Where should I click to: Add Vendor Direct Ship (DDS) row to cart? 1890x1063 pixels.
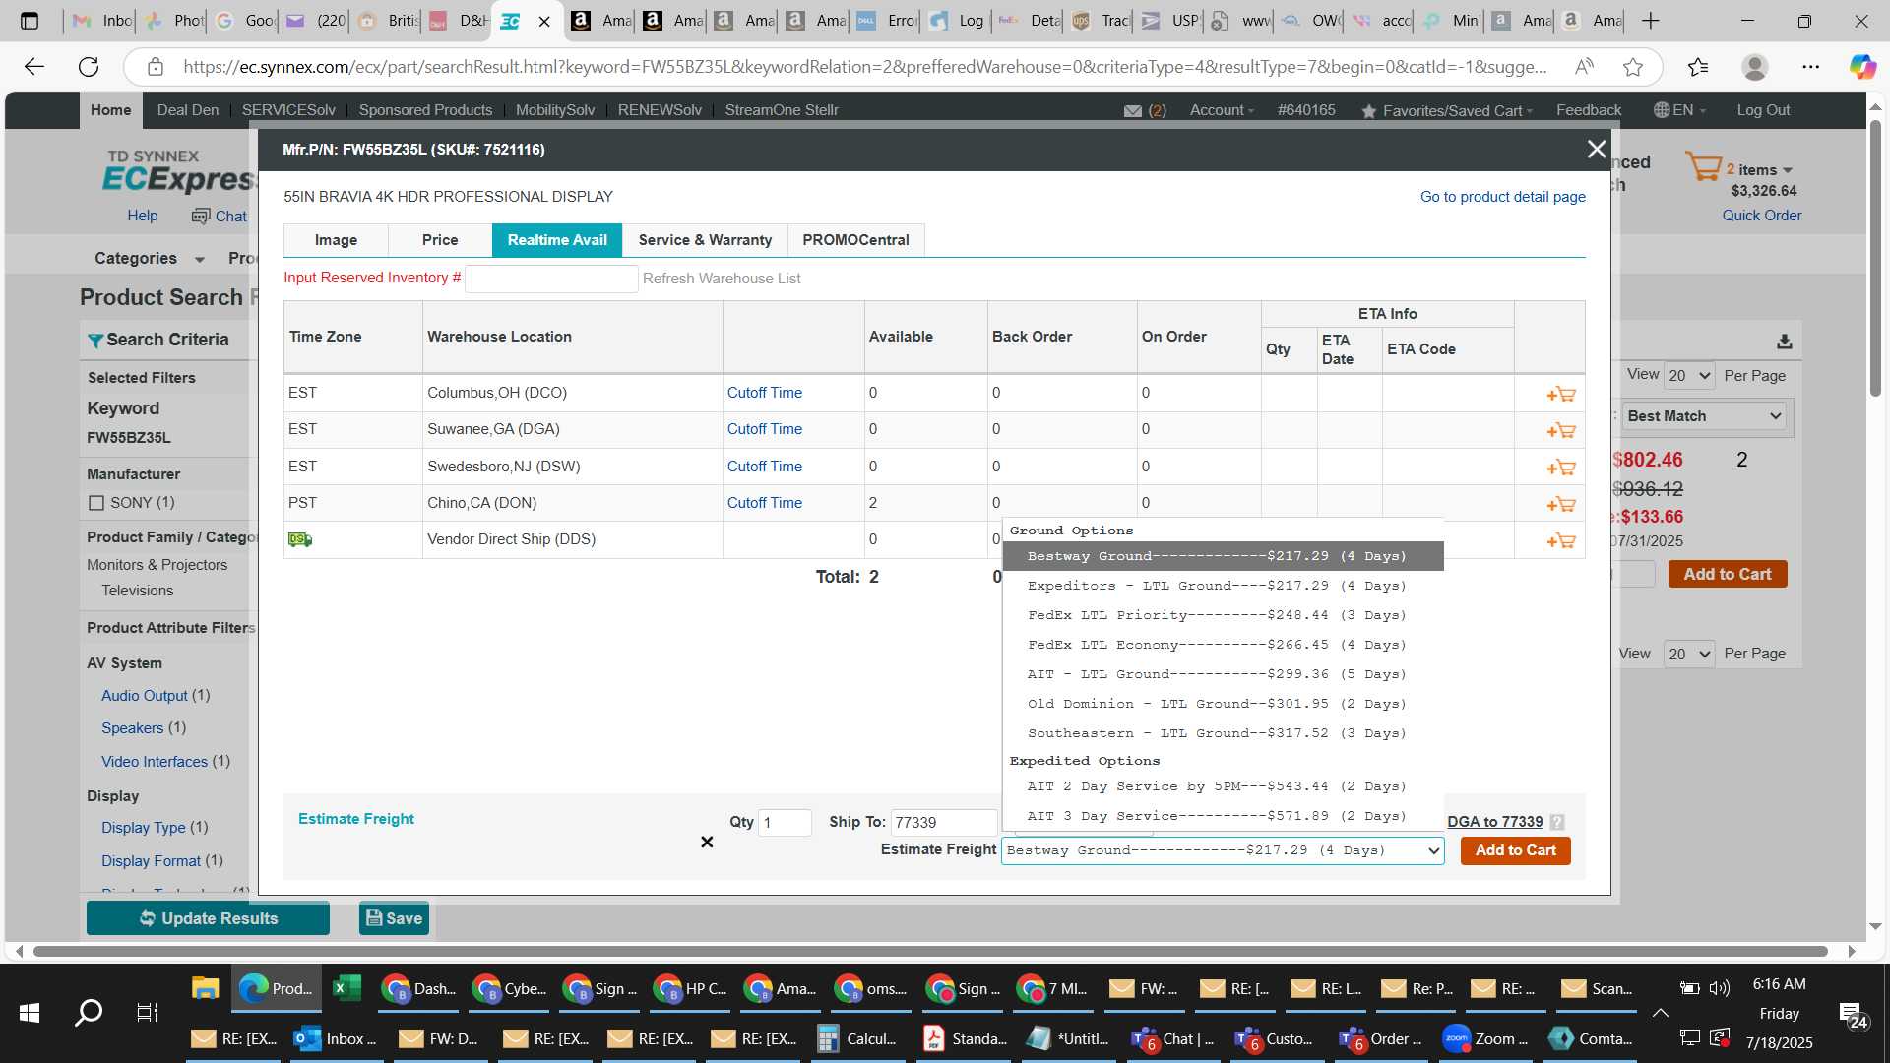click(1561, 540)
